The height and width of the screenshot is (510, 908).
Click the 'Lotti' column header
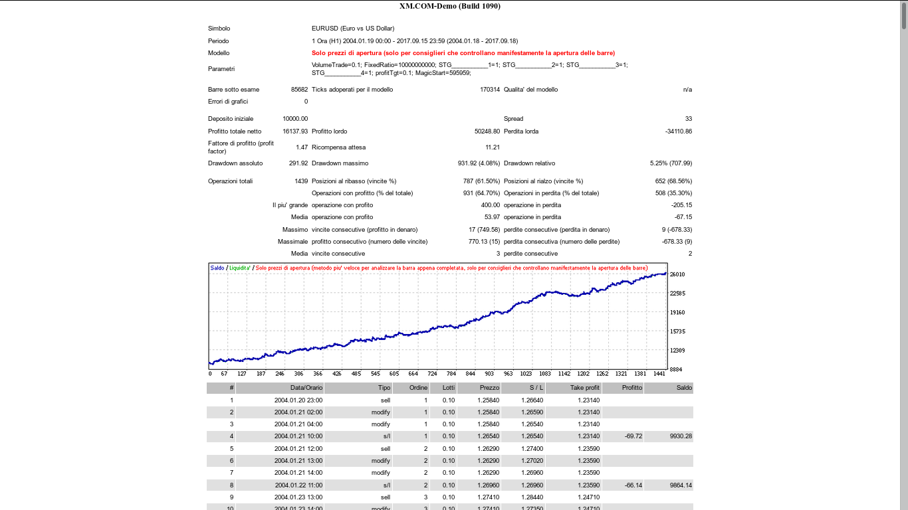pyautogui.click(x=443, y=388)
